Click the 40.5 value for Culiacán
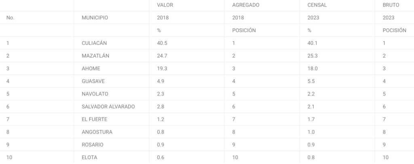The height and width of the screenshot is (164, 414). click(x=162, y=43)
